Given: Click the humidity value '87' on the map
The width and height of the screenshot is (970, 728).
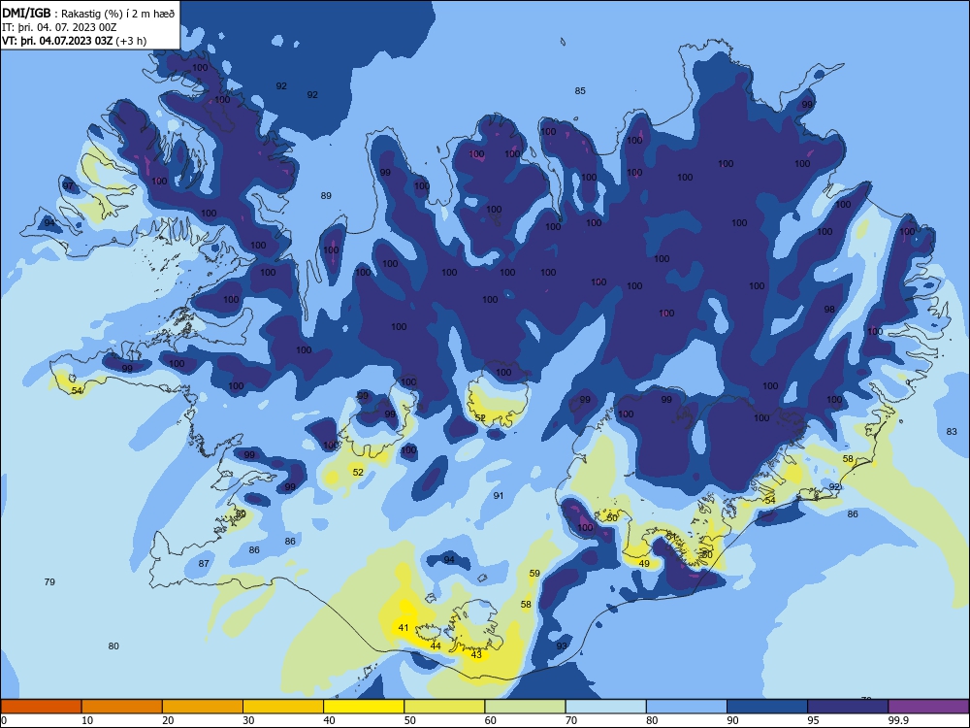Looking at the screenshot, I should (x=204, y=564).
